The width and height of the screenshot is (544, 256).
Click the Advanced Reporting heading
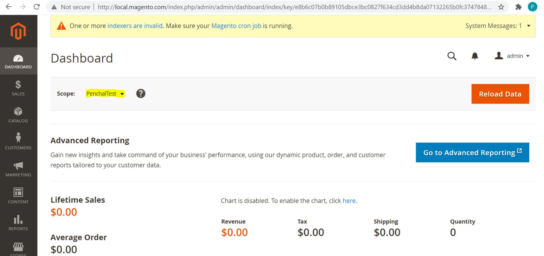(90, 141)
